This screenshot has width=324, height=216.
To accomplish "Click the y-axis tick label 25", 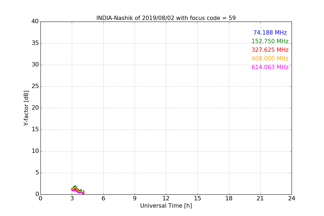I will (35, 86).
